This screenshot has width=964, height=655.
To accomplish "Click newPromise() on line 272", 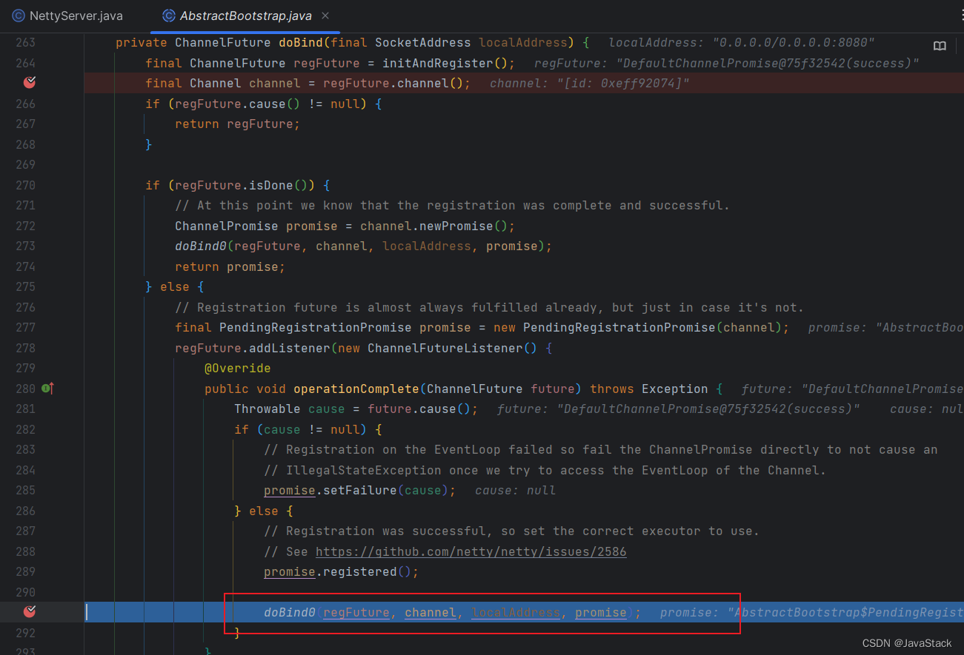I will pos(464,226).
